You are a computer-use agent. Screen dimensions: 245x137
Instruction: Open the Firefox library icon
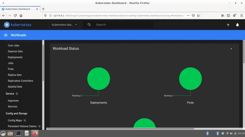[223, 16]
